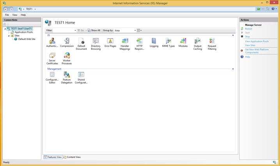Click the refresh icon beside address bar

(259, 9)
